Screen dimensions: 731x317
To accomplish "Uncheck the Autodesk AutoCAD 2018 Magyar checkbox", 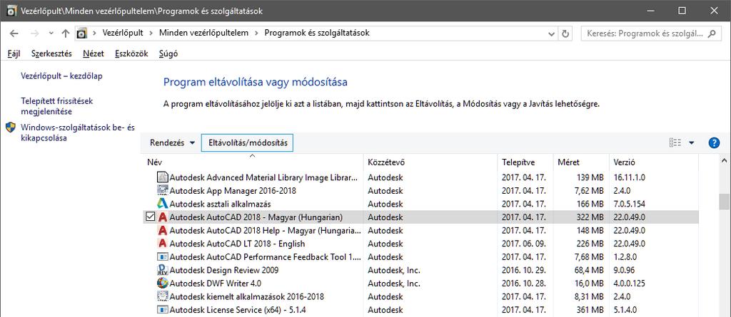I will tap(150, 217).
